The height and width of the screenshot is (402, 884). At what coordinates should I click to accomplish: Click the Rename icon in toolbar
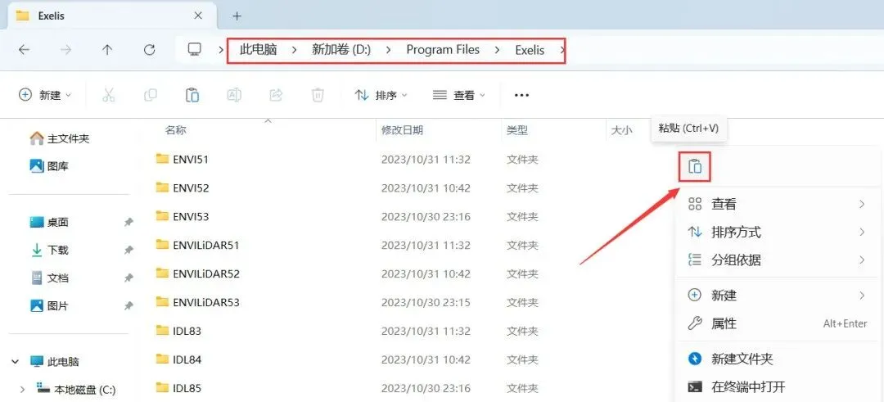coord(234,95)
